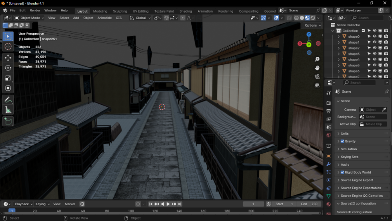Open the Add menu in viewport header

76,18
